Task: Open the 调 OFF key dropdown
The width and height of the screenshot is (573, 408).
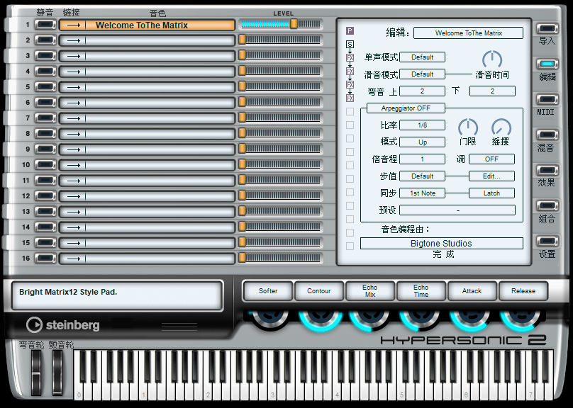Action: (x=491, y=159)
